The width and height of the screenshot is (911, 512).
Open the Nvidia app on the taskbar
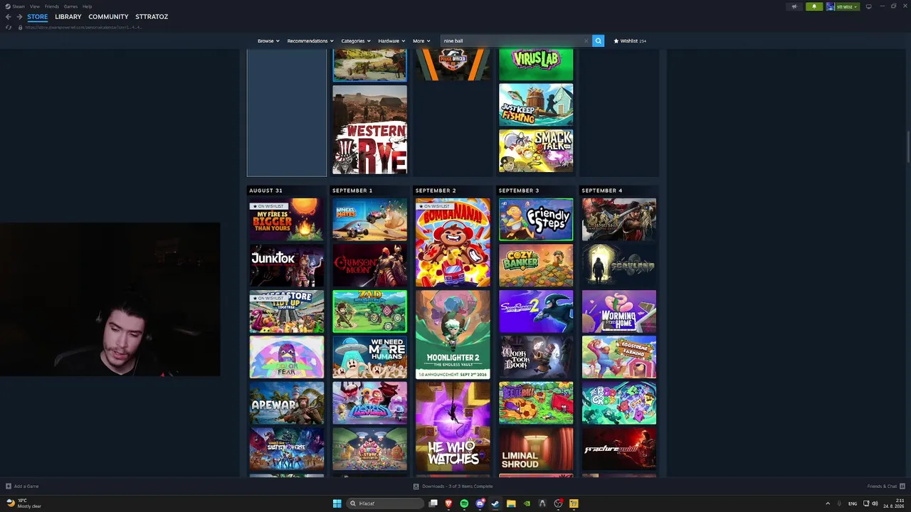[527, 503]
